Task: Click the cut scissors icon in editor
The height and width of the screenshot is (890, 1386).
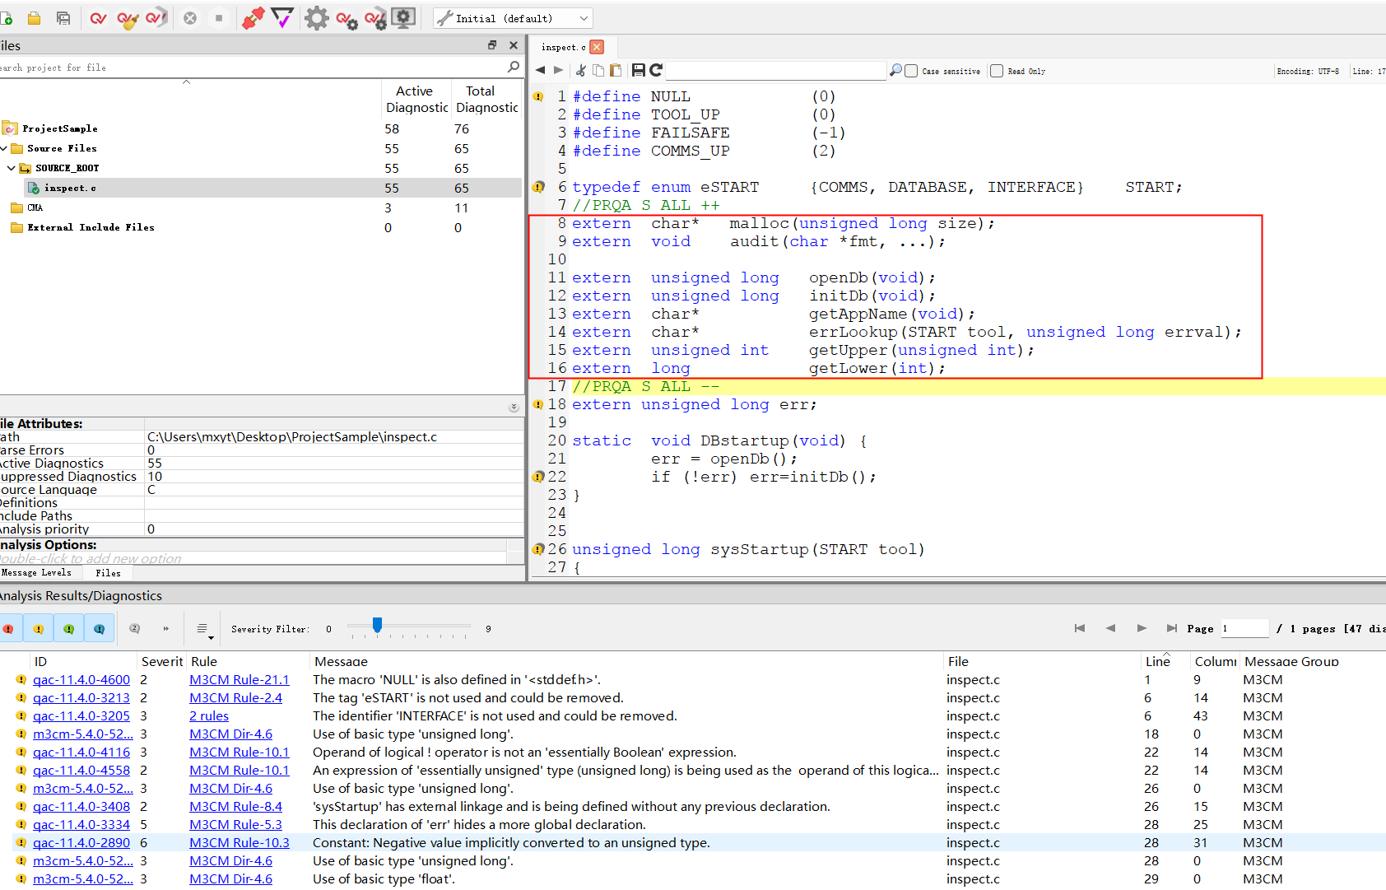Action: 581,71
